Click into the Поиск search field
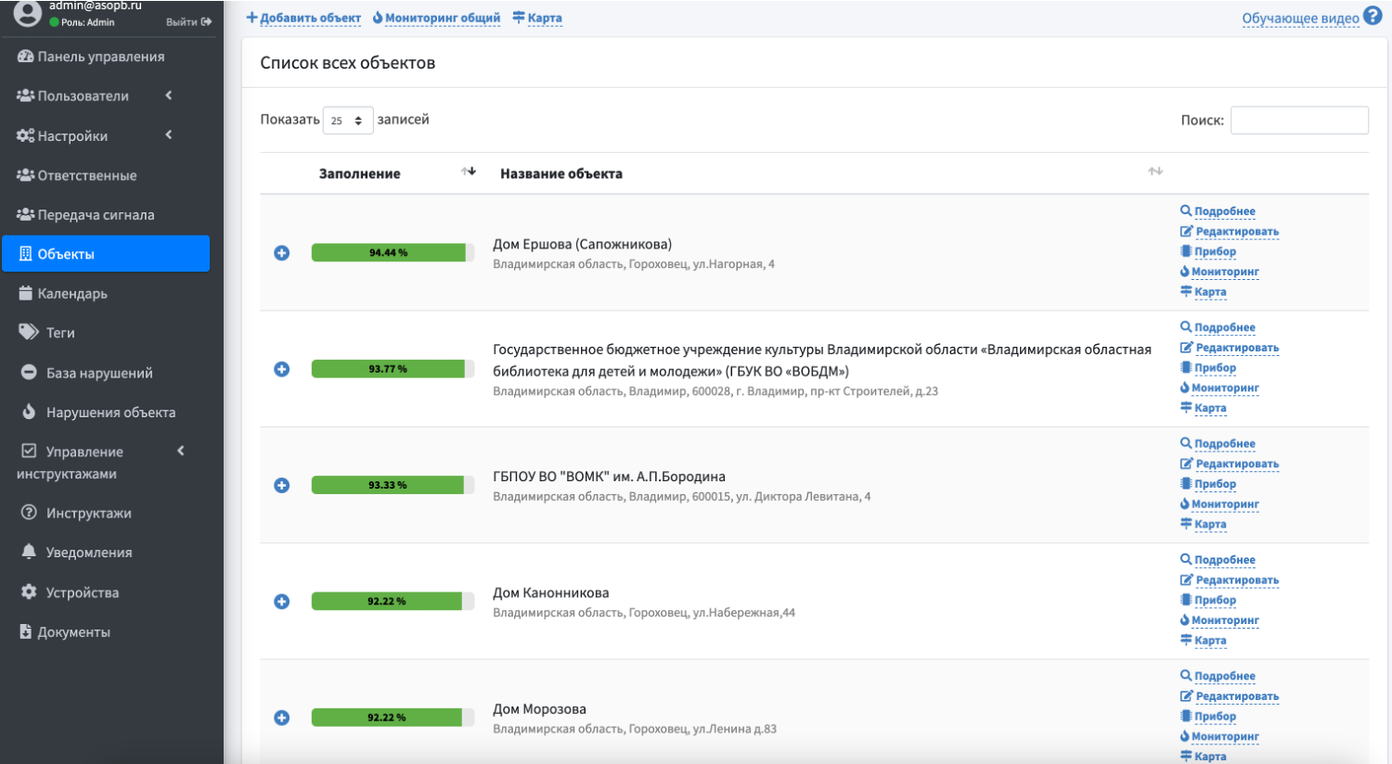The height and width of the screenshot is (764, 1392). point(1299,121)
